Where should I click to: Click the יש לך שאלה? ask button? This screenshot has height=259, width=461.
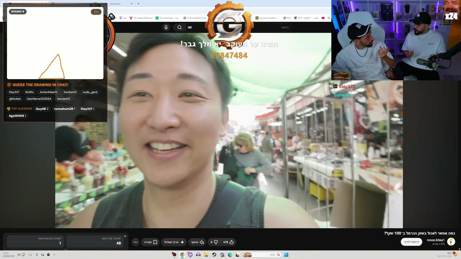(x=174, y=242)
